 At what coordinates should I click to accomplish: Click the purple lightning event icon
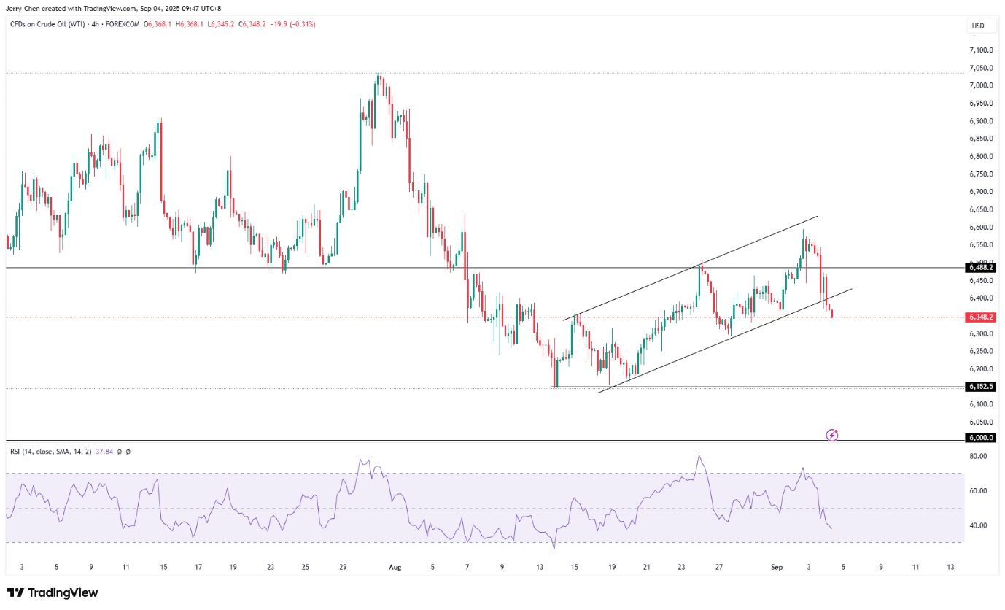tap(832, 436)
